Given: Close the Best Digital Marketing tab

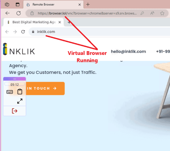Looking at the screenshot, I should [x=60, y=22].
